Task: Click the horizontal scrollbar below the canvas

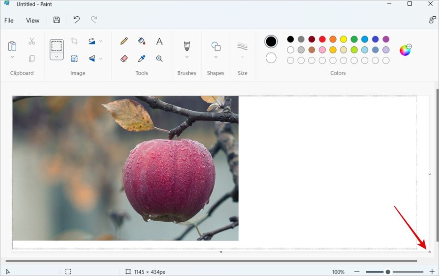Action: tap(211, 261)
